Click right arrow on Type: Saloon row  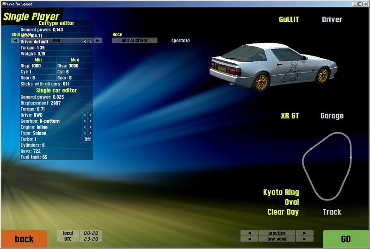click(x=90, y=133)
